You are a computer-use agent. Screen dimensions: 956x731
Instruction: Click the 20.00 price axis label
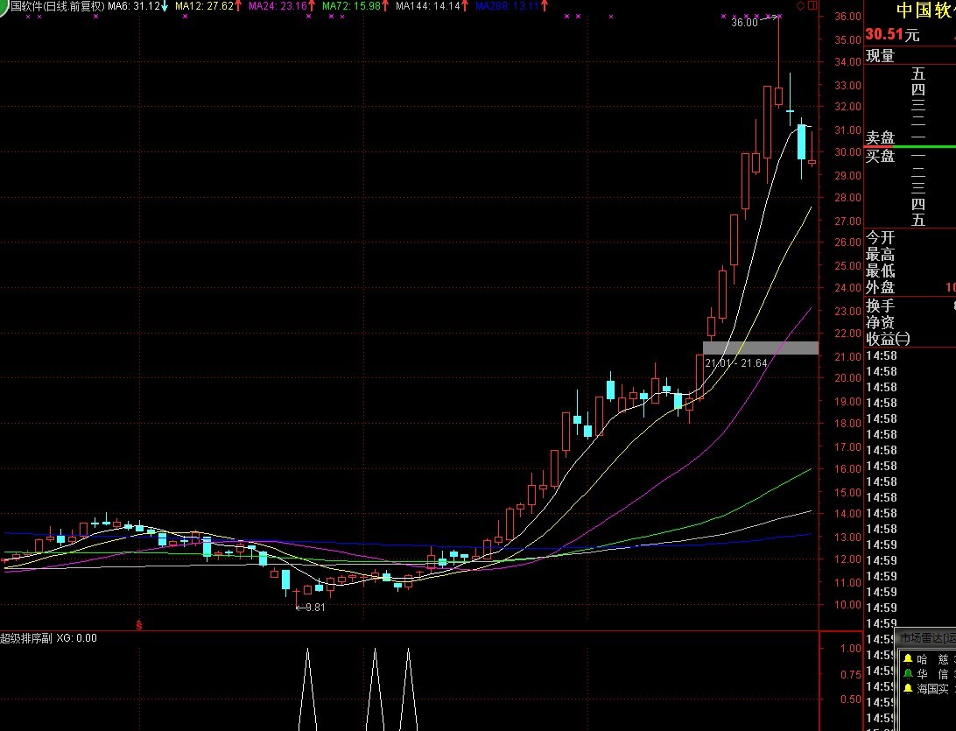coord(847,378)
